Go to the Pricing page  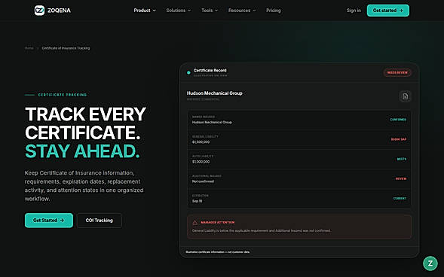(273, 11)
